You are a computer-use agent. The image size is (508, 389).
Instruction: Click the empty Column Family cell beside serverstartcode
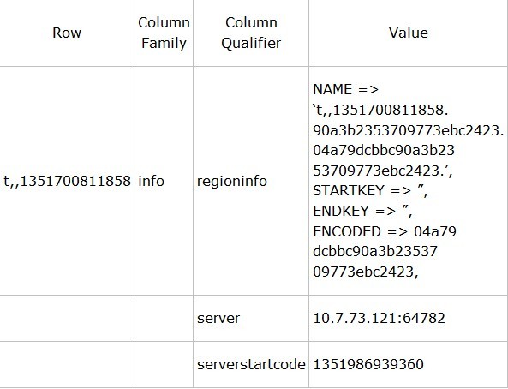(x=164, y=364)
